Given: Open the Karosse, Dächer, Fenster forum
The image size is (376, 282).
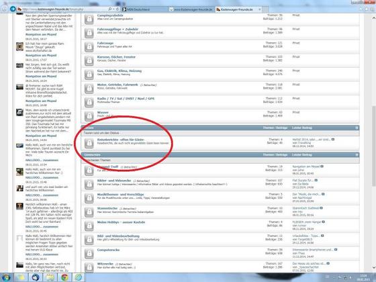Looking at the screenshot, I should click(x=116, y=57).
